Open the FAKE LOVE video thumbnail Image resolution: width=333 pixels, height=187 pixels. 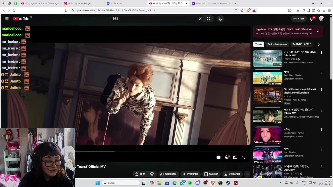point(268,58)
